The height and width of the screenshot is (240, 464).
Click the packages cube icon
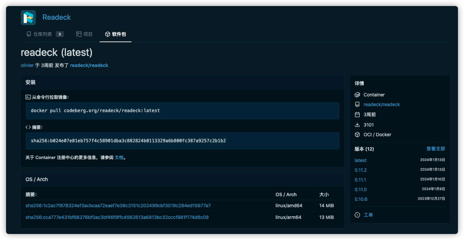pos(108,34)
